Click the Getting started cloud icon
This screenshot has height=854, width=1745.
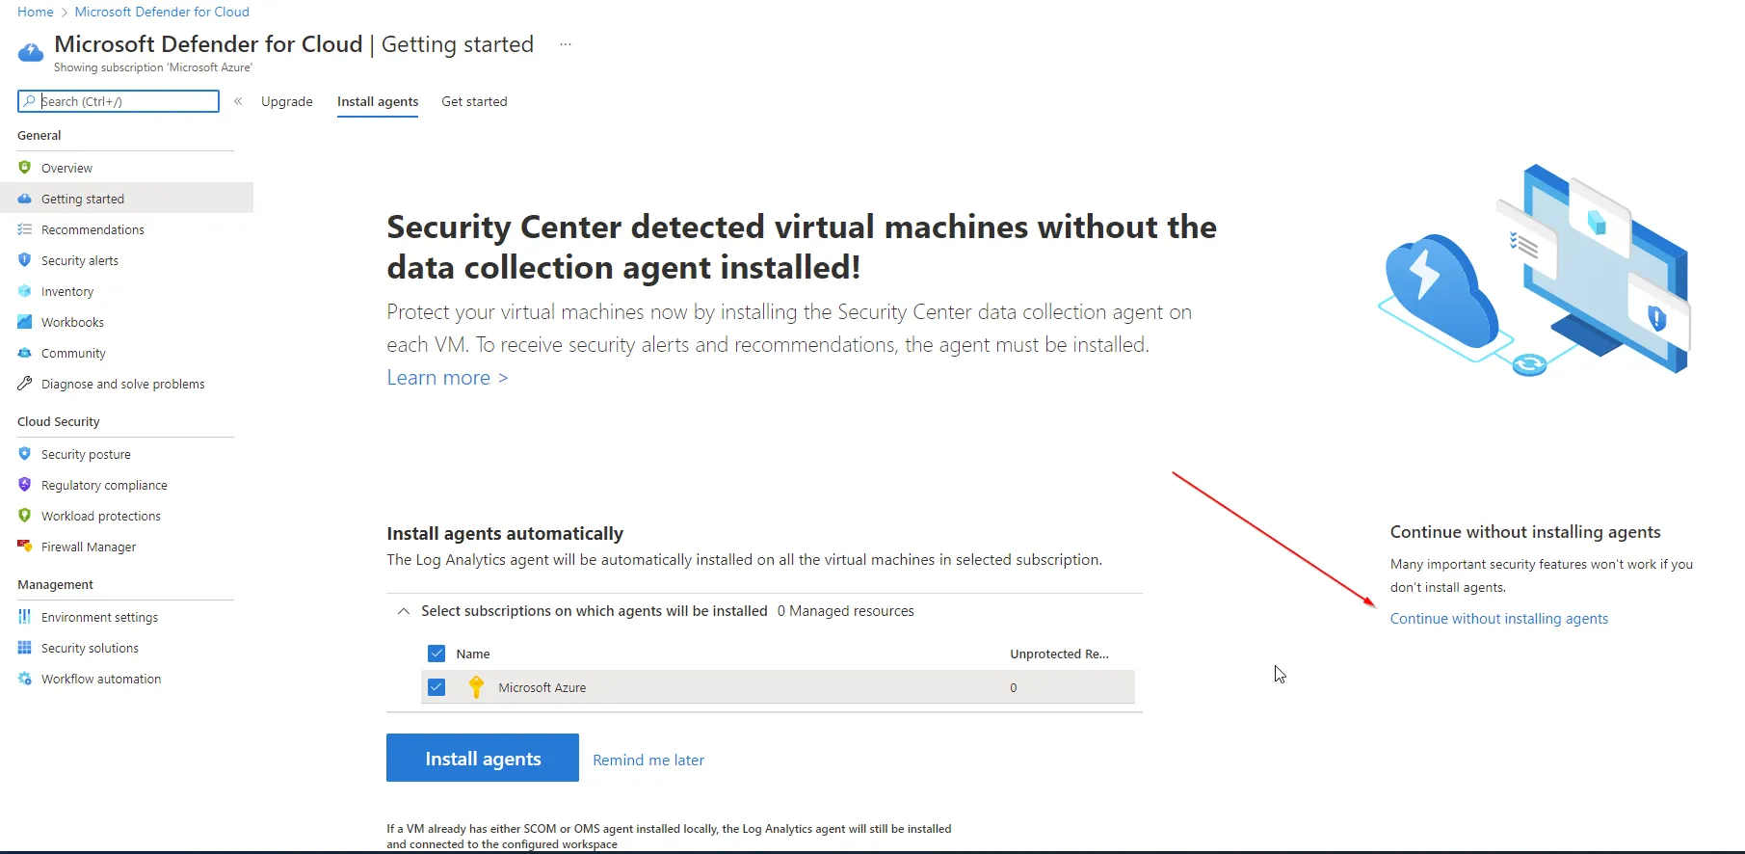tap(25, 199)
